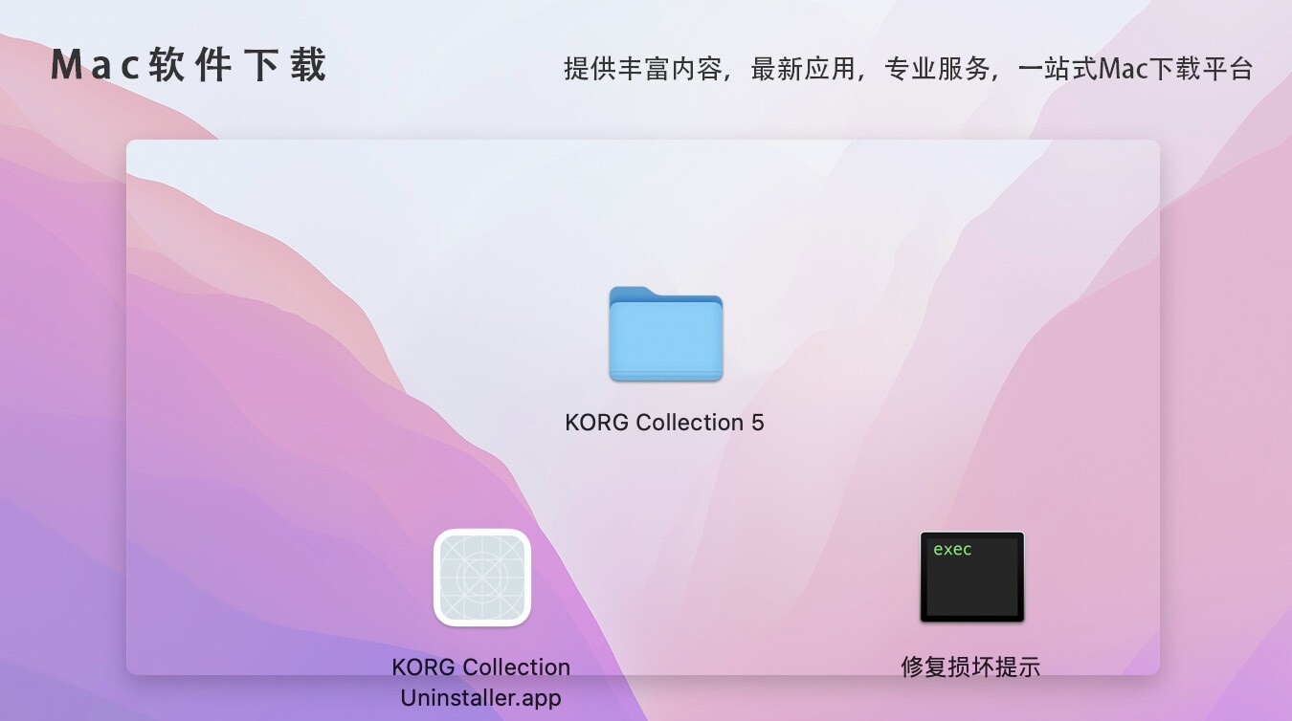The width and height of the screenshot is (1292, 721).
Task: Select the black exec script icon
Action: pos(972,577)
